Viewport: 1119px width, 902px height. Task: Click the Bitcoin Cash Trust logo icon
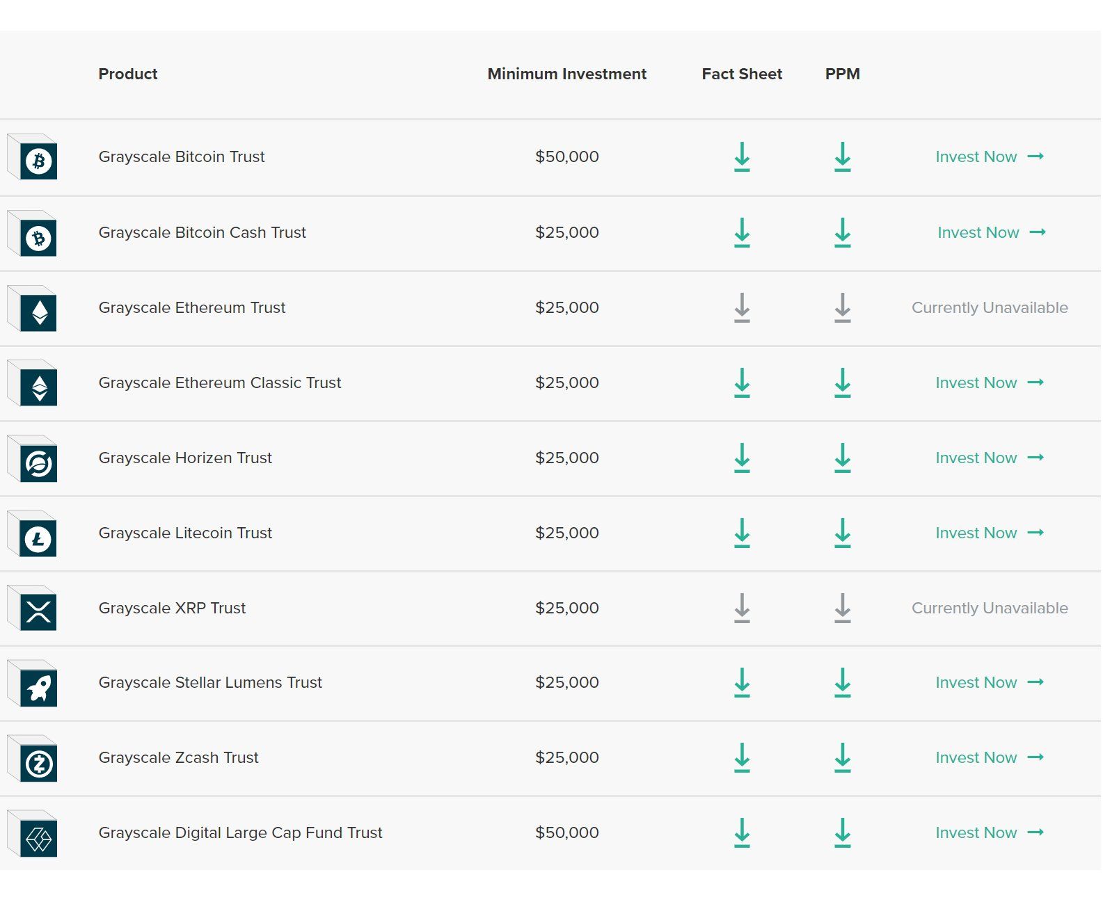point(32,233)
